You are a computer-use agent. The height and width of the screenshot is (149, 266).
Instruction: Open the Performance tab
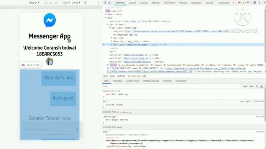tap(169, 3)
